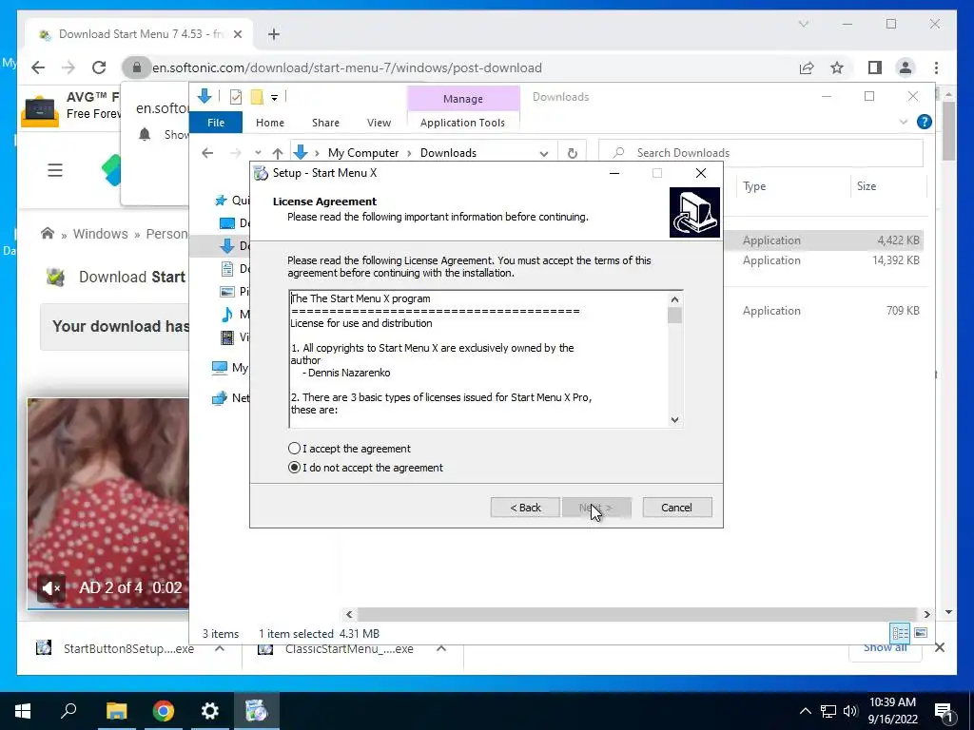Select 'I do not accept the agreement' option
974x730 pixels.
click(x=295, y=468)
